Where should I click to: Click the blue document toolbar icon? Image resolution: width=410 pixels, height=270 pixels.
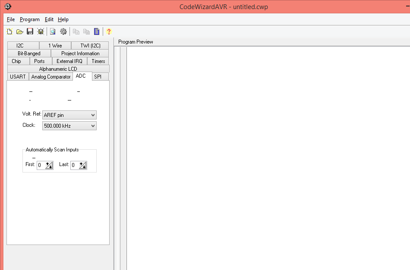pyautogui.click(x=97, y=31)
